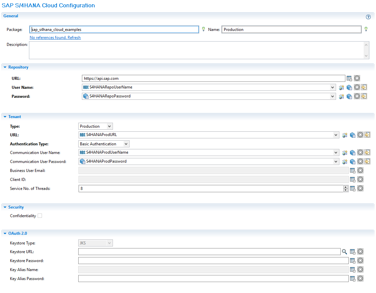Expand the Communication User Name combo box
Image resolution: width=376 pixels, height=293 pixels.
336,153
